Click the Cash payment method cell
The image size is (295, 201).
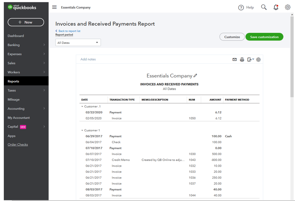pos(228,136)
